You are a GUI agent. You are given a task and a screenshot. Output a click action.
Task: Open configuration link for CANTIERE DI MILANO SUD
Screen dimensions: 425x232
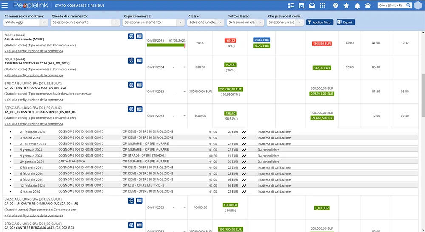pyautogui.click(x=34, y=215)
